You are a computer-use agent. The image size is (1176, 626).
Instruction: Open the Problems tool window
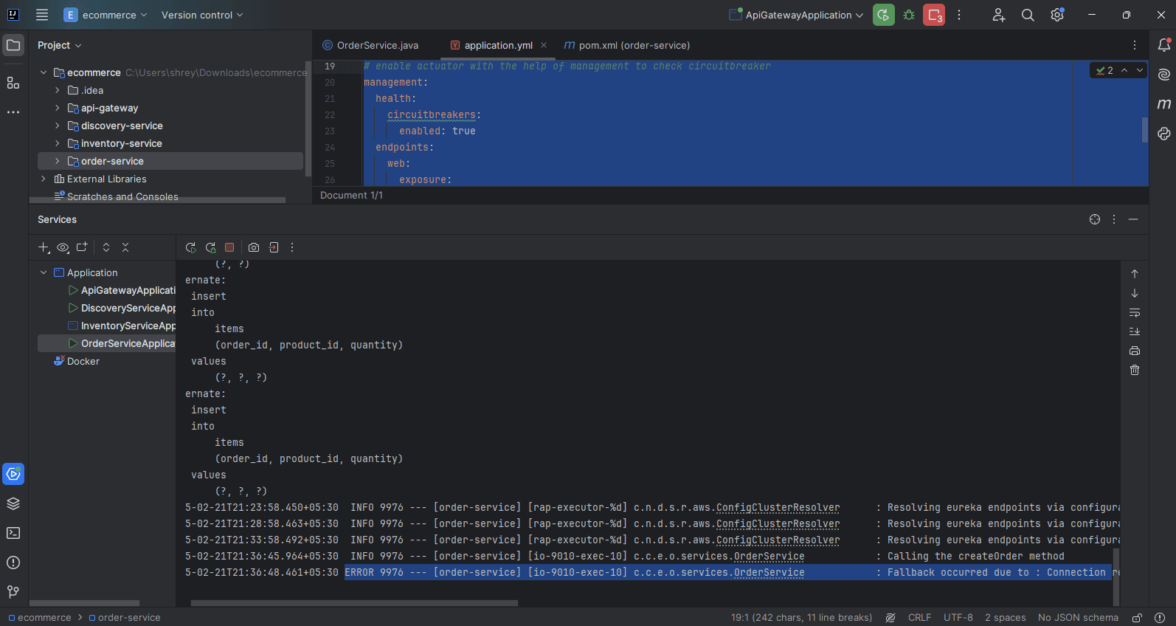click(13, 563)
